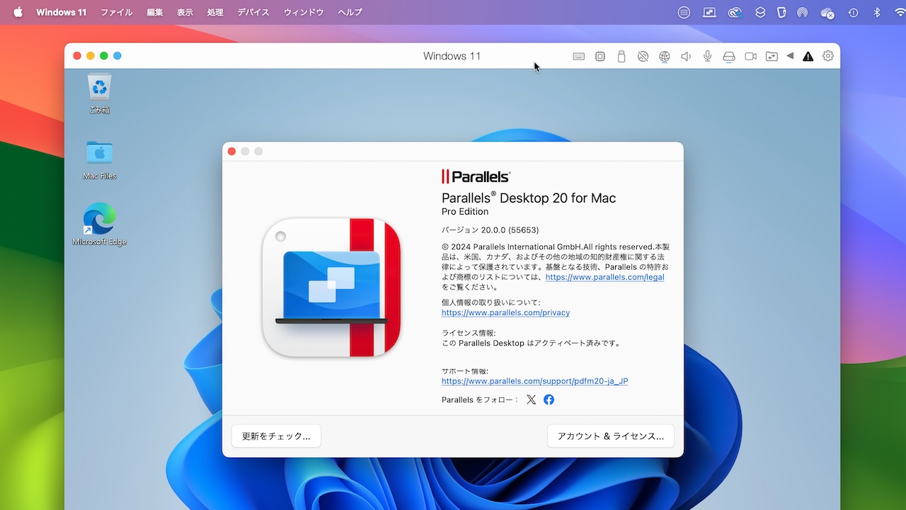The width and height of the screenshot is (906, 510).
Task: Open the parallels.com/legal link
Action: (604, 277)
